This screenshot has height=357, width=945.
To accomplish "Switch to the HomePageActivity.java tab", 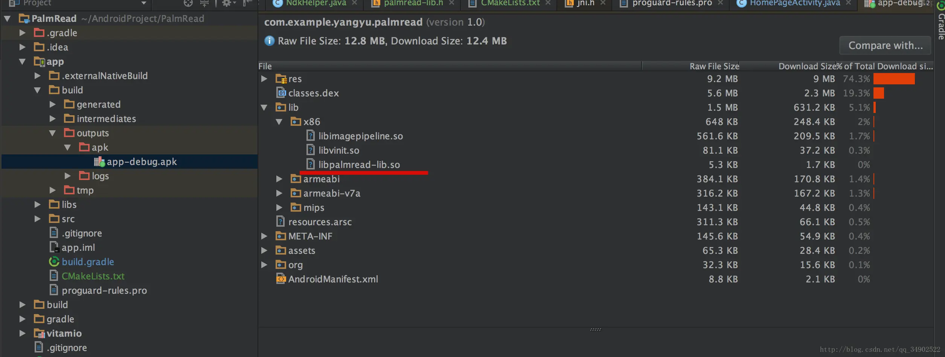I will pos(794,3).
